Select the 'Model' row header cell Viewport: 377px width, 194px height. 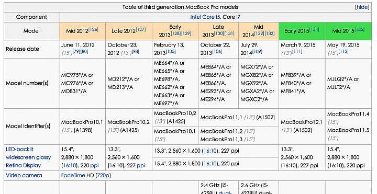(x=31, y=31)
